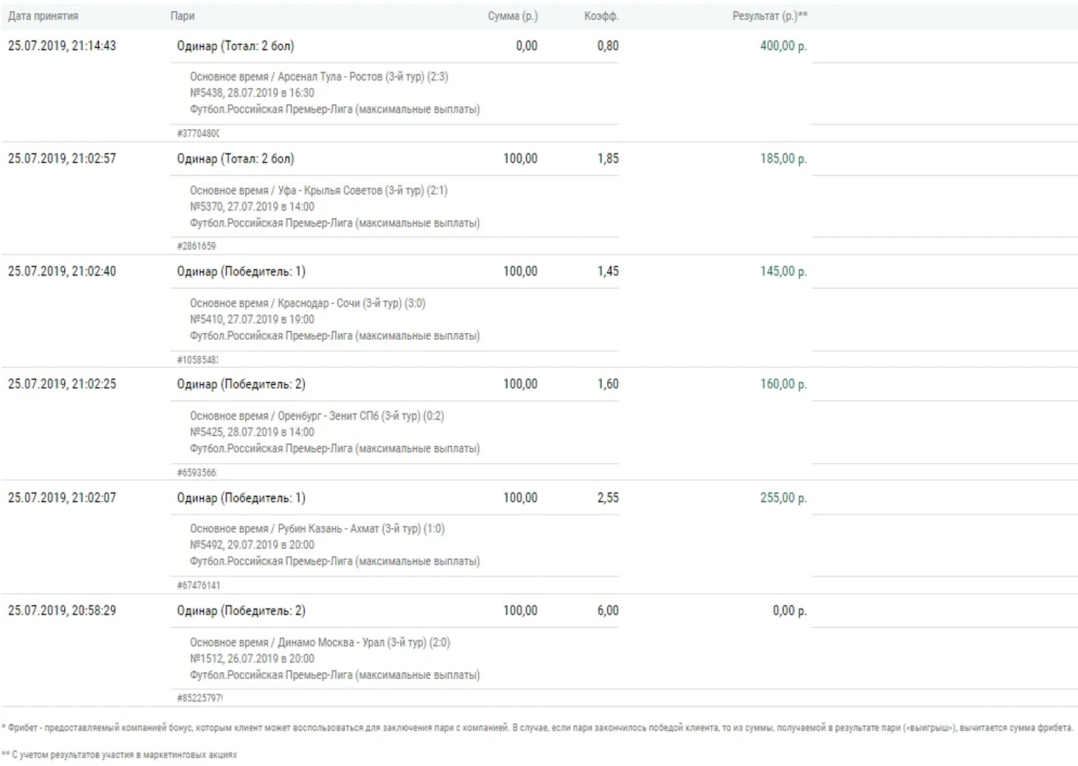Click bet ID #2861659
Screen dimensions: 1078x766
[196, 246]
